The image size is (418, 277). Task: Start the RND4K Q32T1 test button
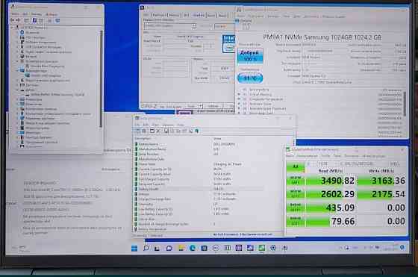tap(296, 208)
